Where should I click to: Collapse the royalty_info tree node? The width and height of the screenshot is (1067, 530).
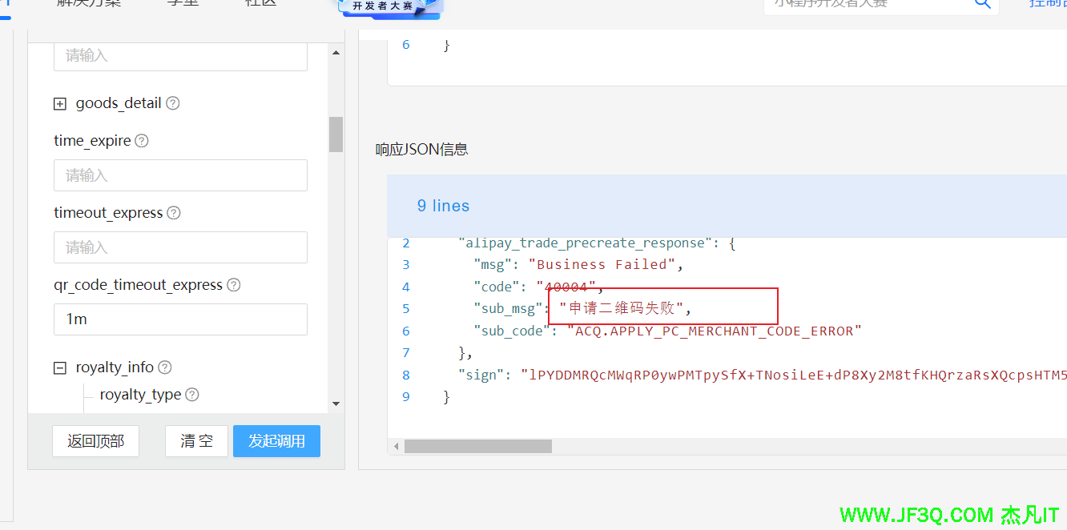tap(59, 367)
